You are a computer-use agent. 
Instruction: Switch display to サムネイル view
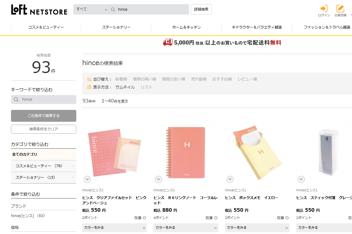[x=125, y=87]
